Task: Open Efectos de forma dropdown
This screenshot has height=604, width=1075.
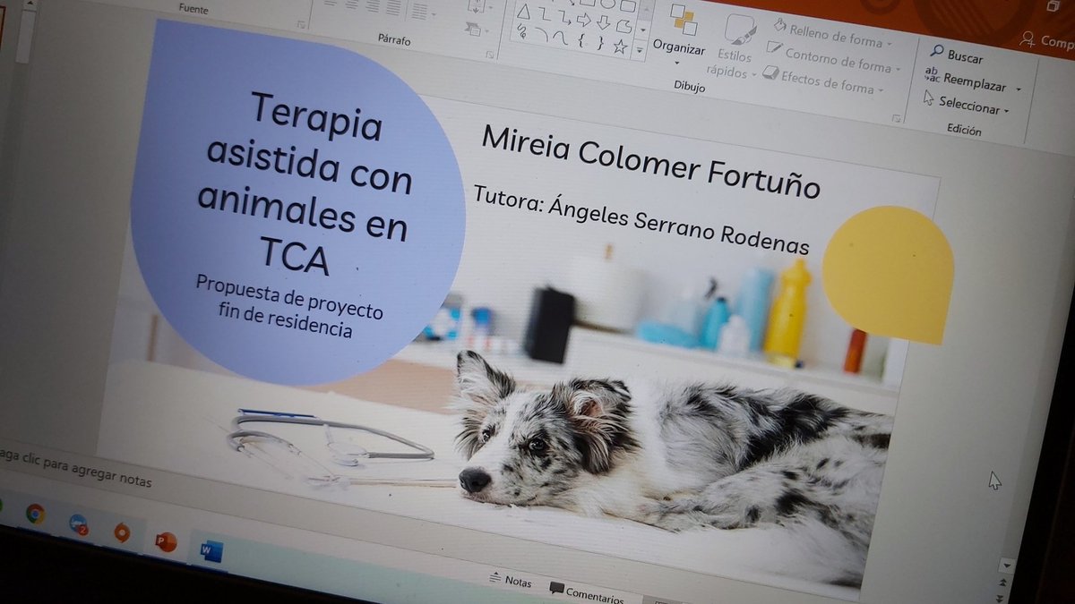Action: tap(881, 89)
